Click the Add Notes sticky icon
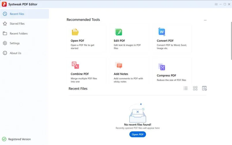The width and height of the screenshot is (232, 145). (118, 65)
